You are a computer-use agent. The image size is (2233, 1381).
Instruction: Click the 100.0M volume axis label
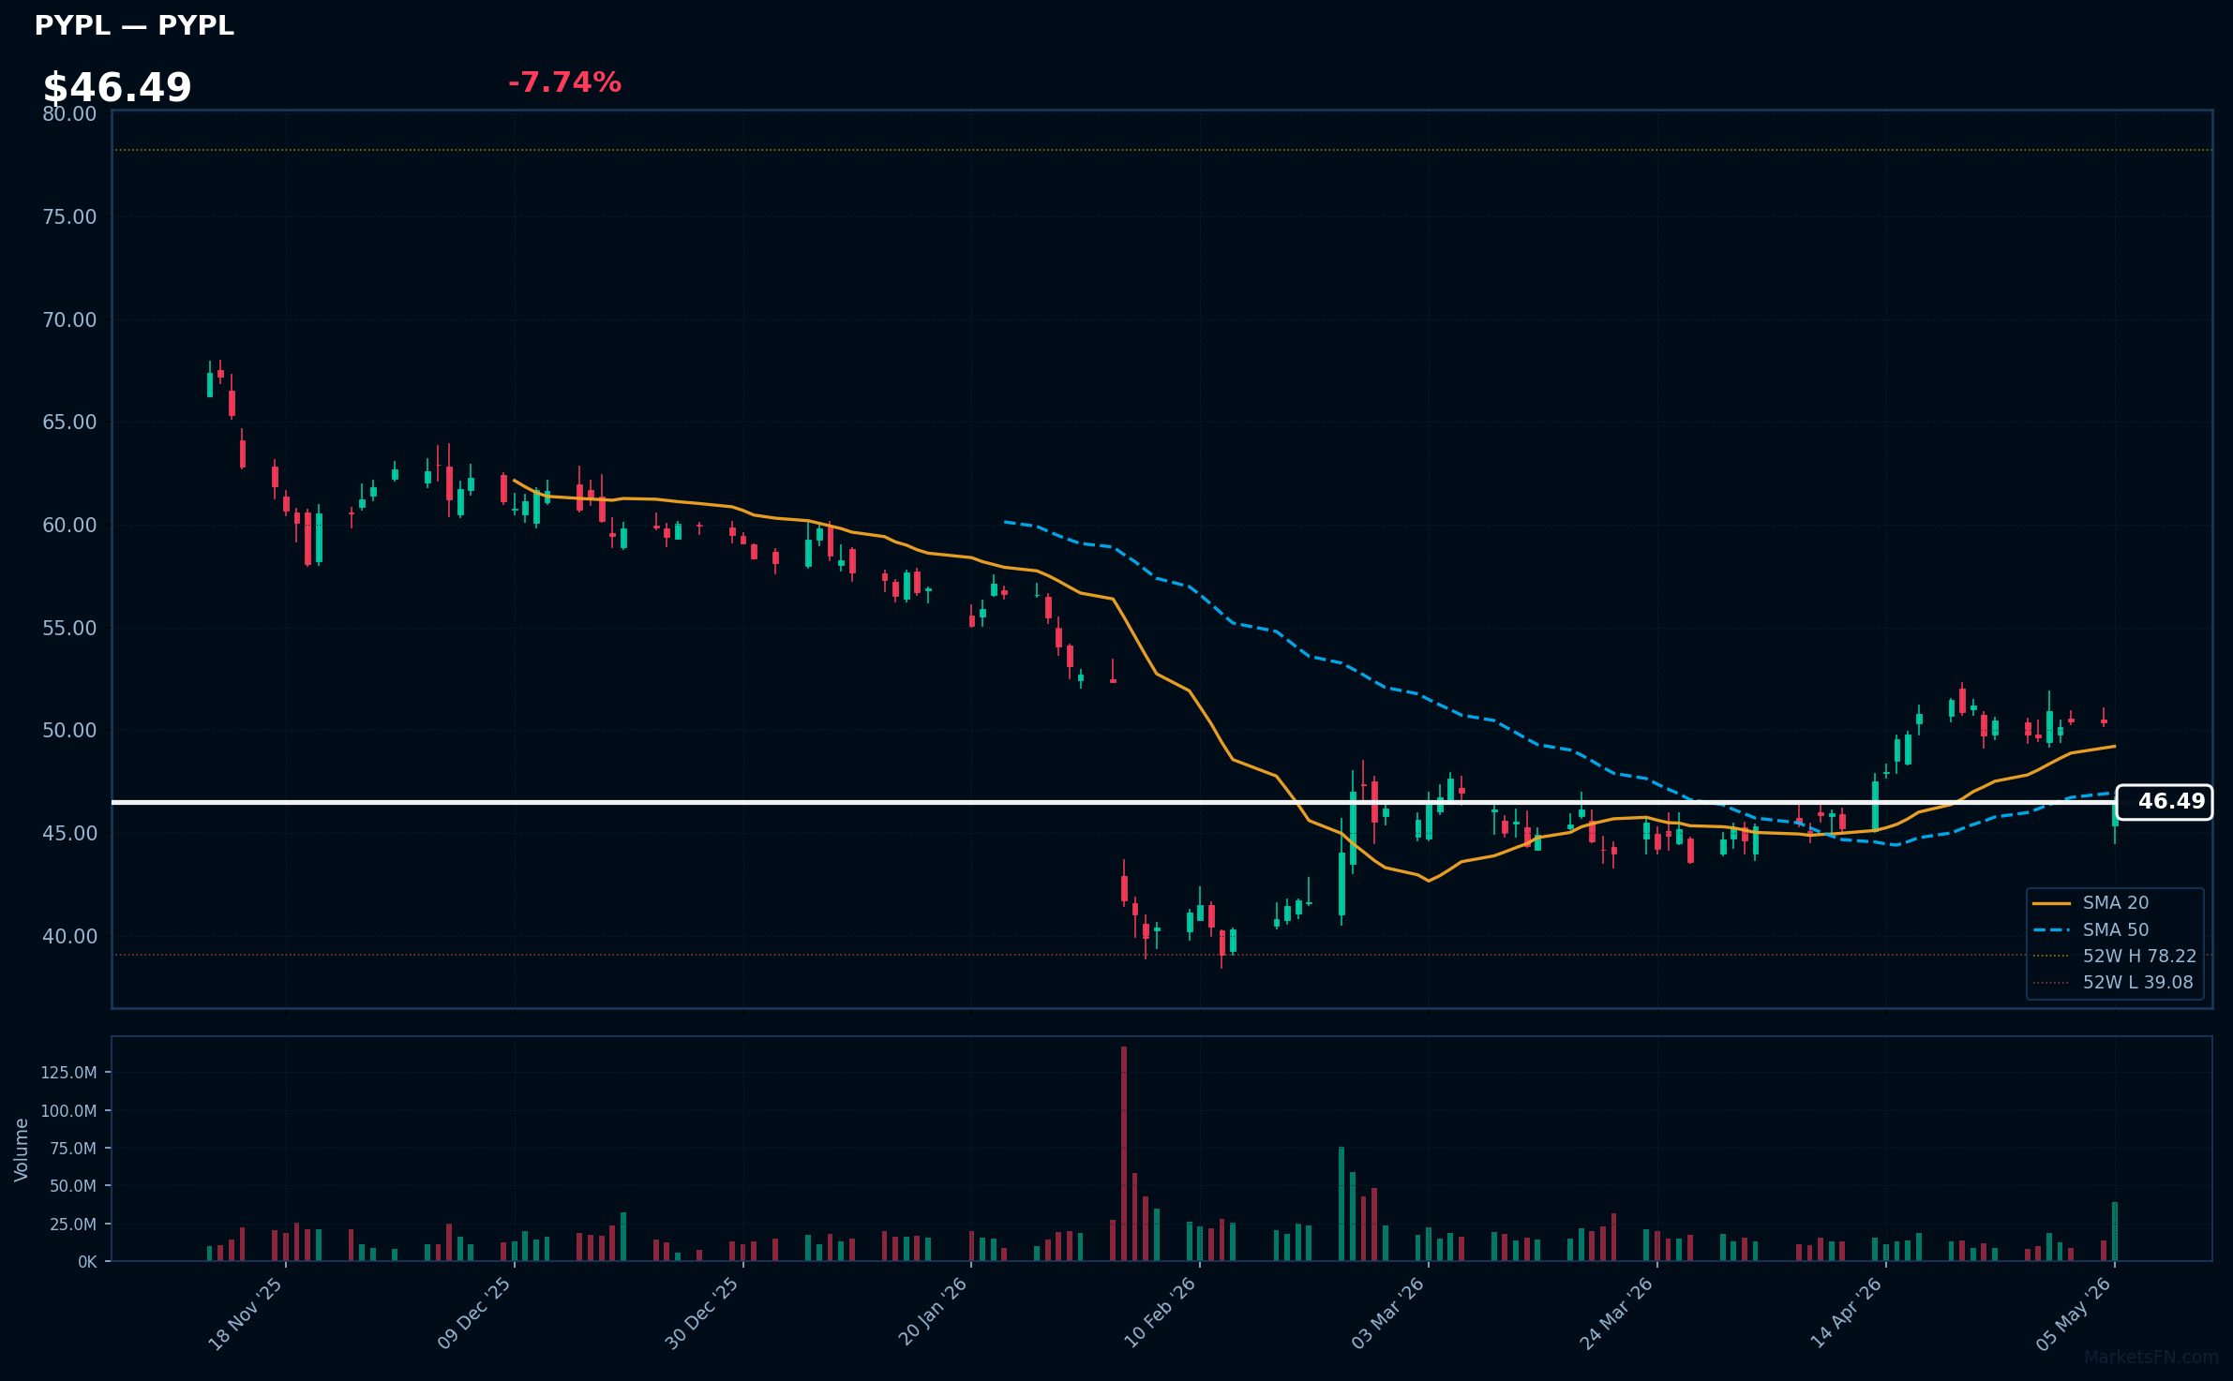tap(69, 1111)
